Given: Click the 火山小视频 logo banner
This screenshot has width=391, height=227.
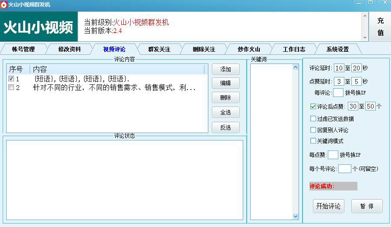Looking at the screenshot, I should 39,27.
